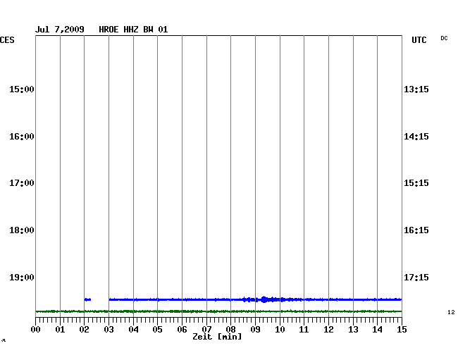Click the 04 minute tick label
This screenshot has height=348, width=458.
(x=133, y=330)
